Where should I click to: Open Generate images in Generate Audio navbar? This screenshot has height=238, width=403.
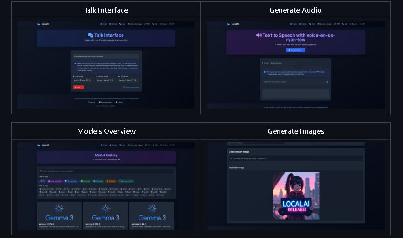(x=324, y=24)
